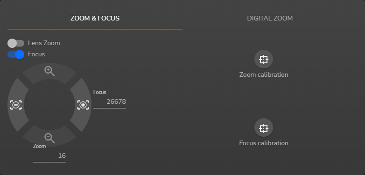The width and height of the screenshot is (365, 175).
Task: Click the Focus value field showing 26678
Action: click(110, 102)
